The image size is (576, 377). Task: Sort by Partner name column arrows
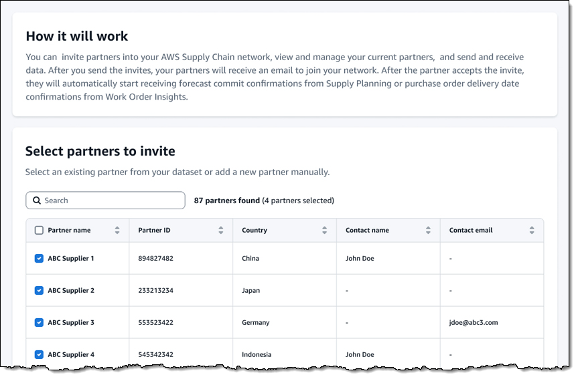point(117,231)
